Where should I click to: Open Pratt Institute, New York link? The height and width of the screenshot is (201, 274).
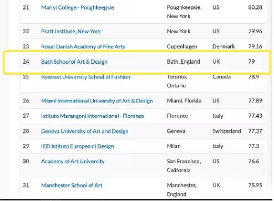point(71,32)
